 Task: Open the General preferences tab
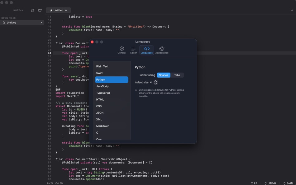(x=122, y=50)
